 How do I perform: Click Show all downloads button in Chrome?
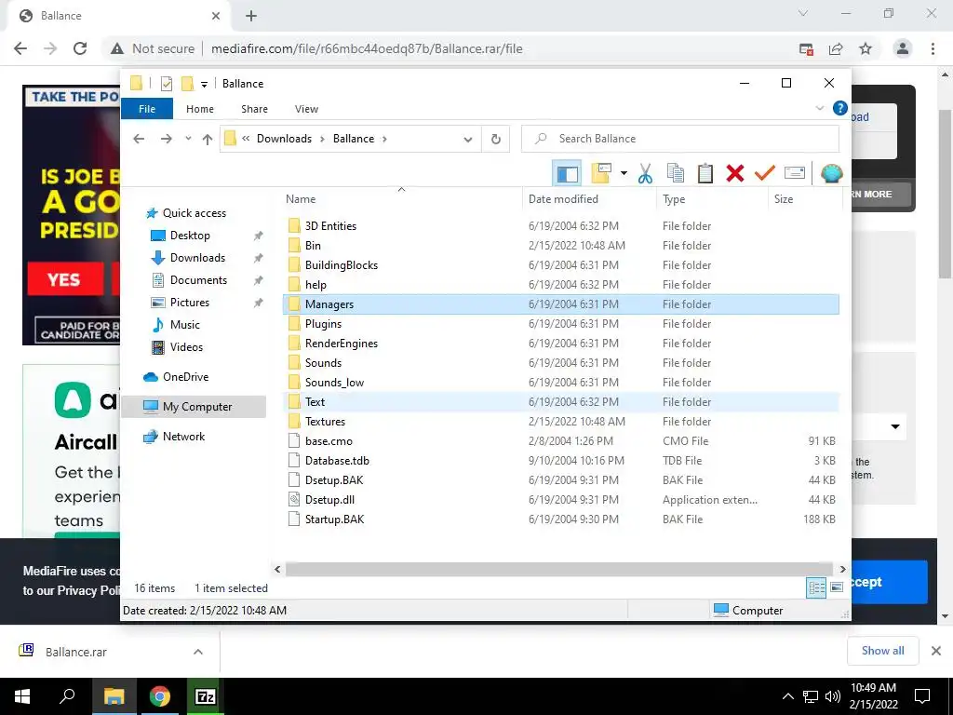click(882, 651)
